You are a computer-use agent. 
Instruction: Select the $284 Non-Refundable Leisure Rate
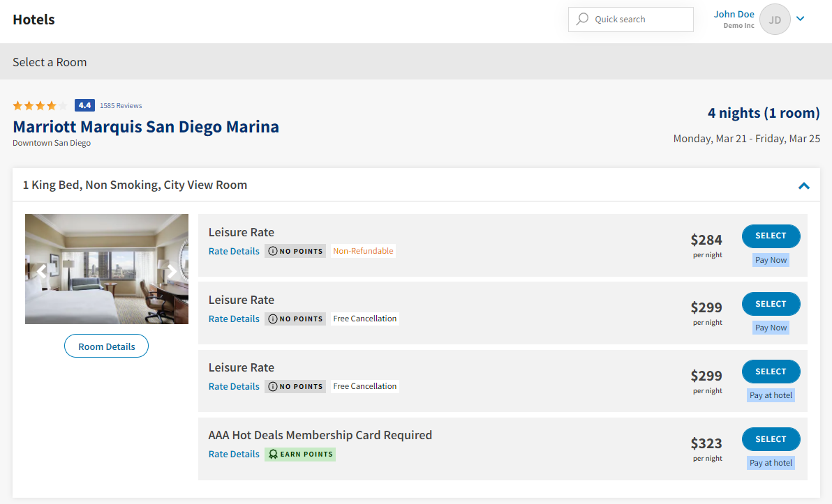click(x=771, y=236)
